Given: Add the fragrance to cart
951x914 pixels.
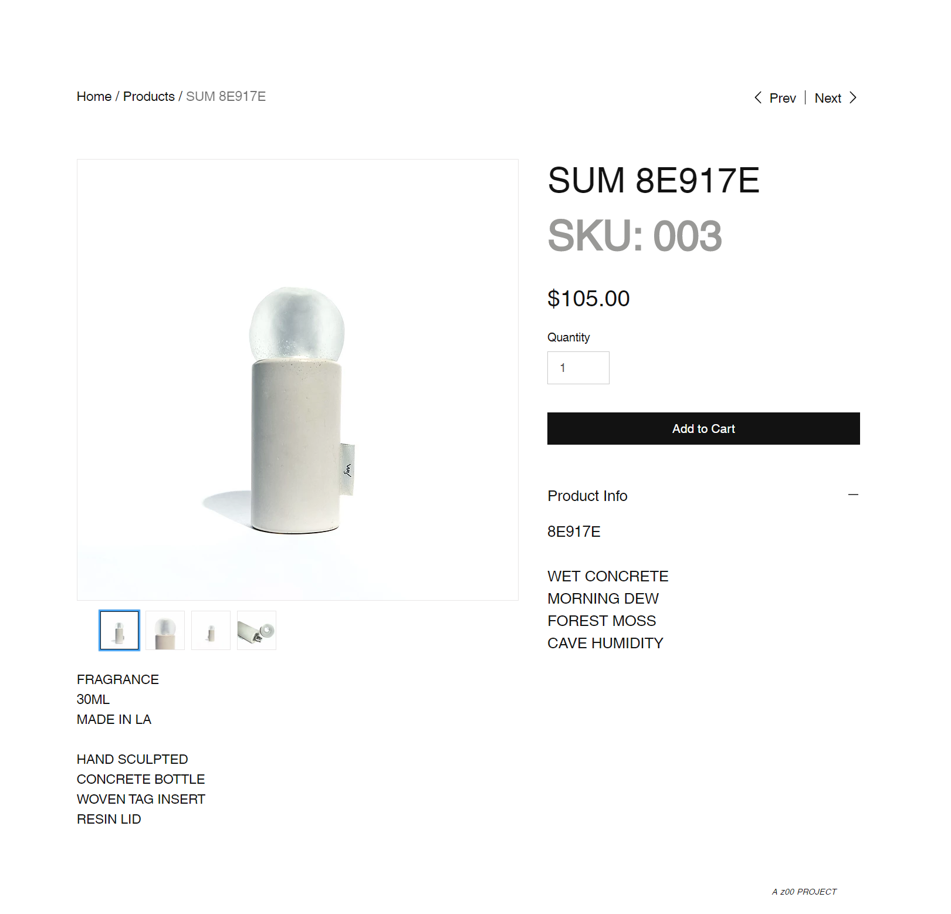Looking at the screenshot, I should tap(703, 428).
